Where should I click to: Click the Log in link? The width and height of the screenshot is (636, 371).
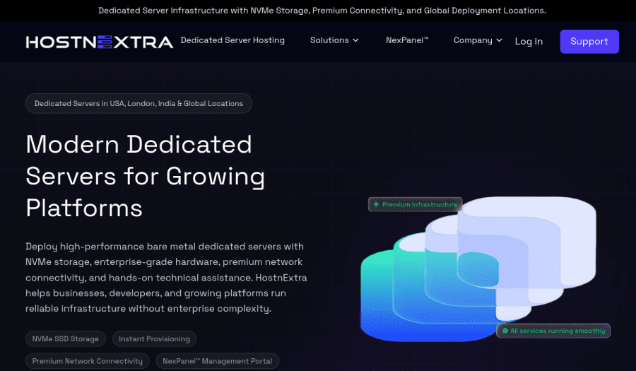pyautogui.click(x=529, y=42)
